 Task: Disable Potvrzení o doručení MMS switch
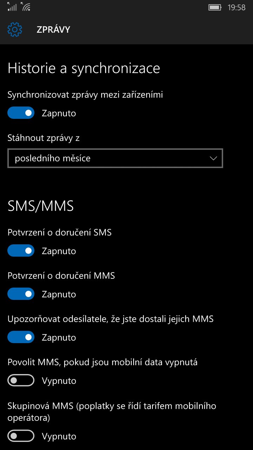coord(21,294)
